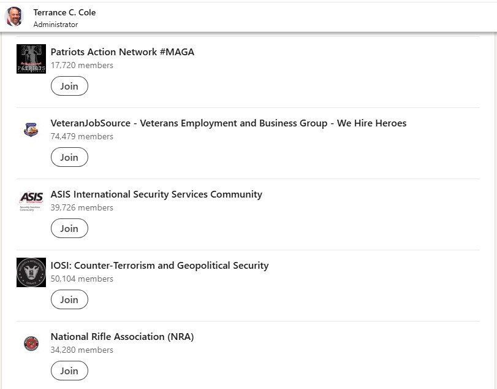The image size is (497, 389).
Task: Join the VeteranJobSource group
Action: tap(69, 157)
